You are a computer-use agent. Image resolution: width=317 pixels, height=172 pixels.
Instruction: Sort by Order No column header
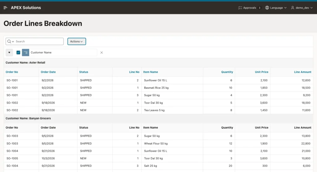tap(12, 72)
